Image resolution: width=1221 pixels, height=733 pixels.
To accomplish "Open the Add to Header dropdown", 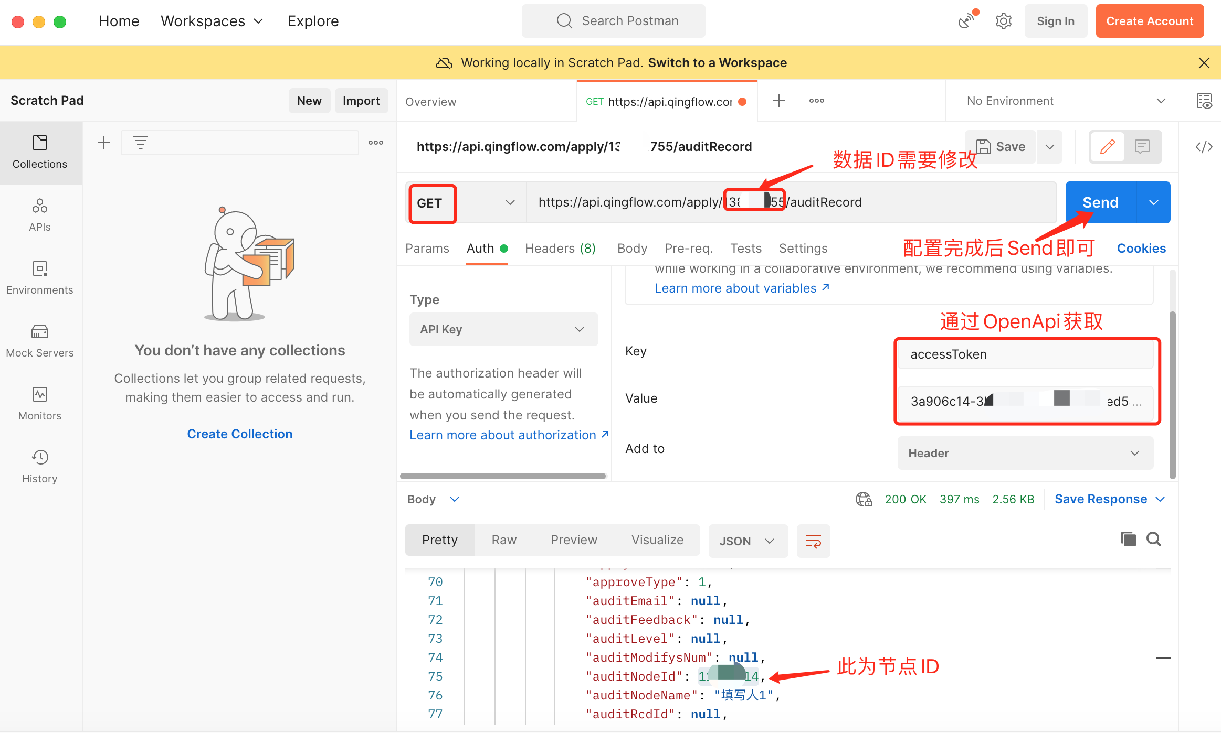I will (1025, 453).
